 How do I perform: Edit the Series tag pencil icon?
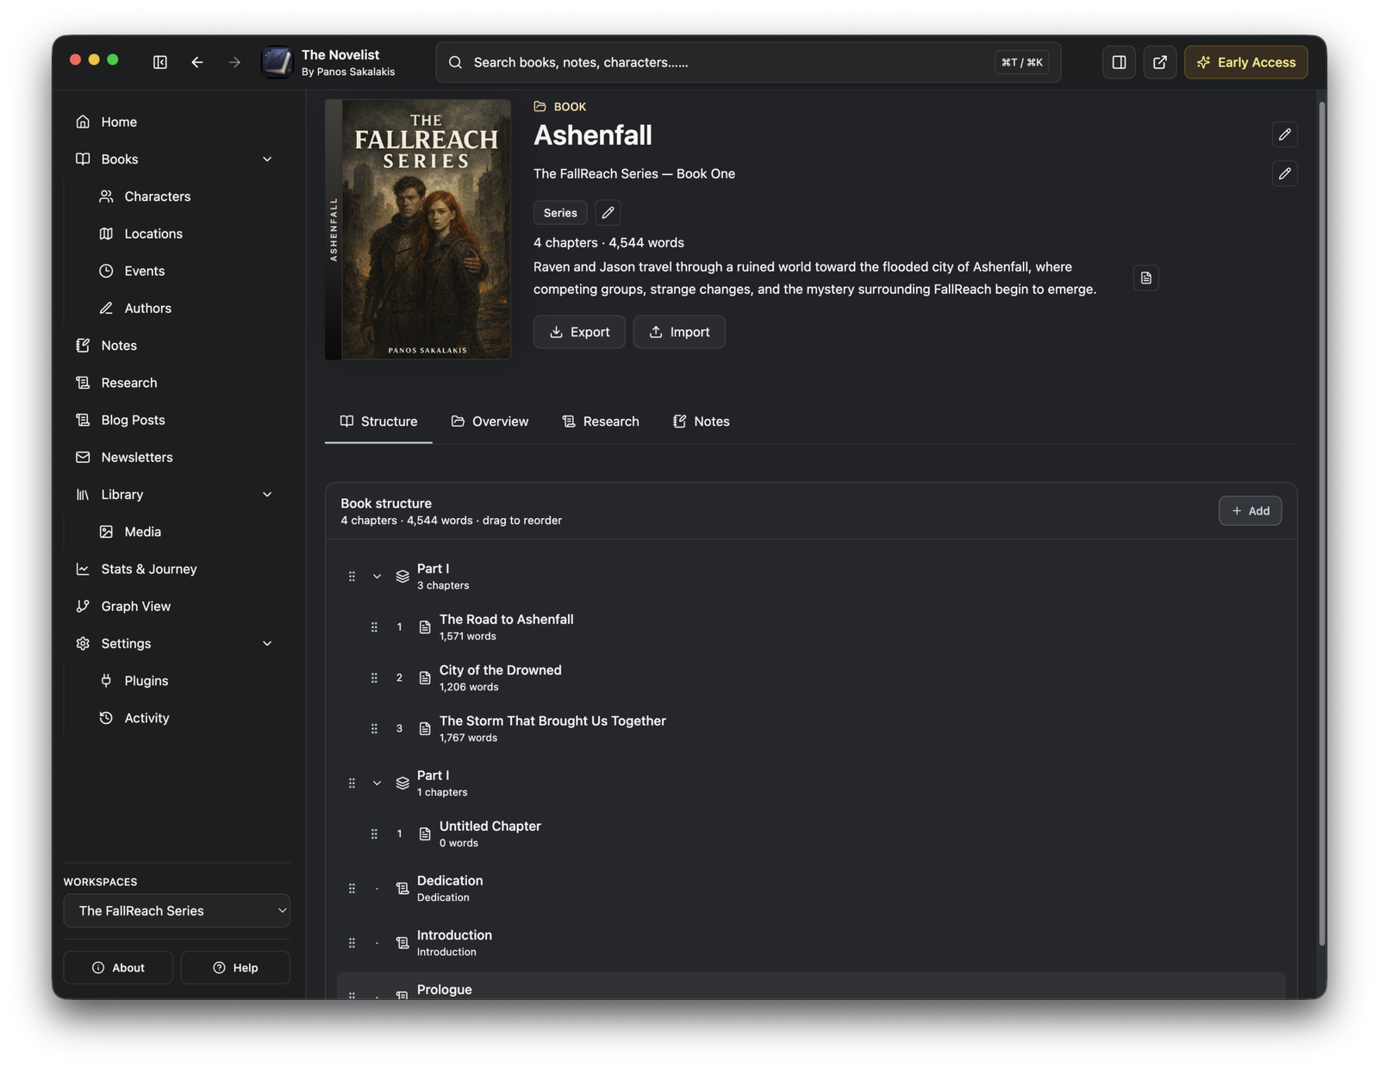click(608, 212)
